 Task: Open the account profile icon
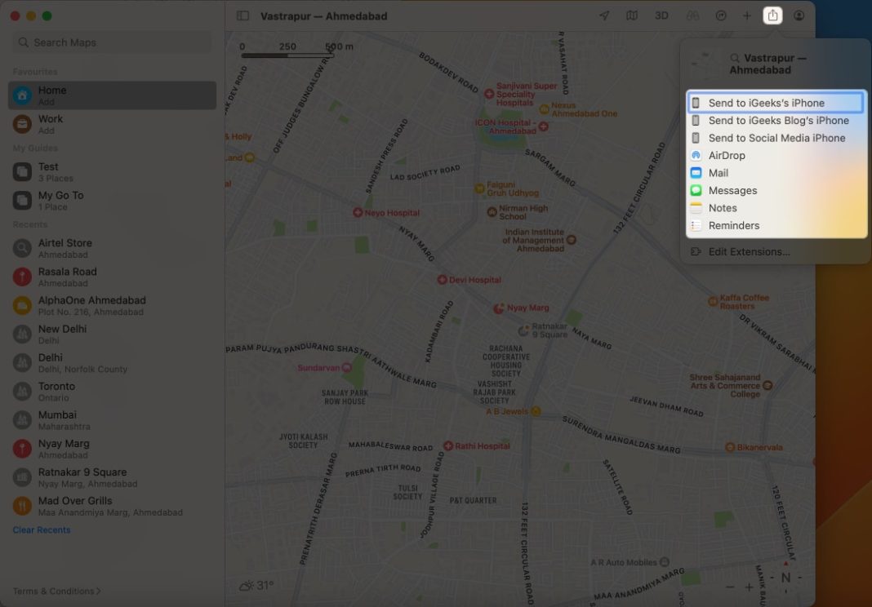pos(799,15)
